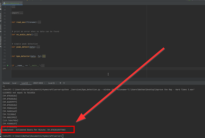The width and height of the screenshot is (205, 138).
Task: Click the terminal value [59.81059977]
Action: pos(10,102)
